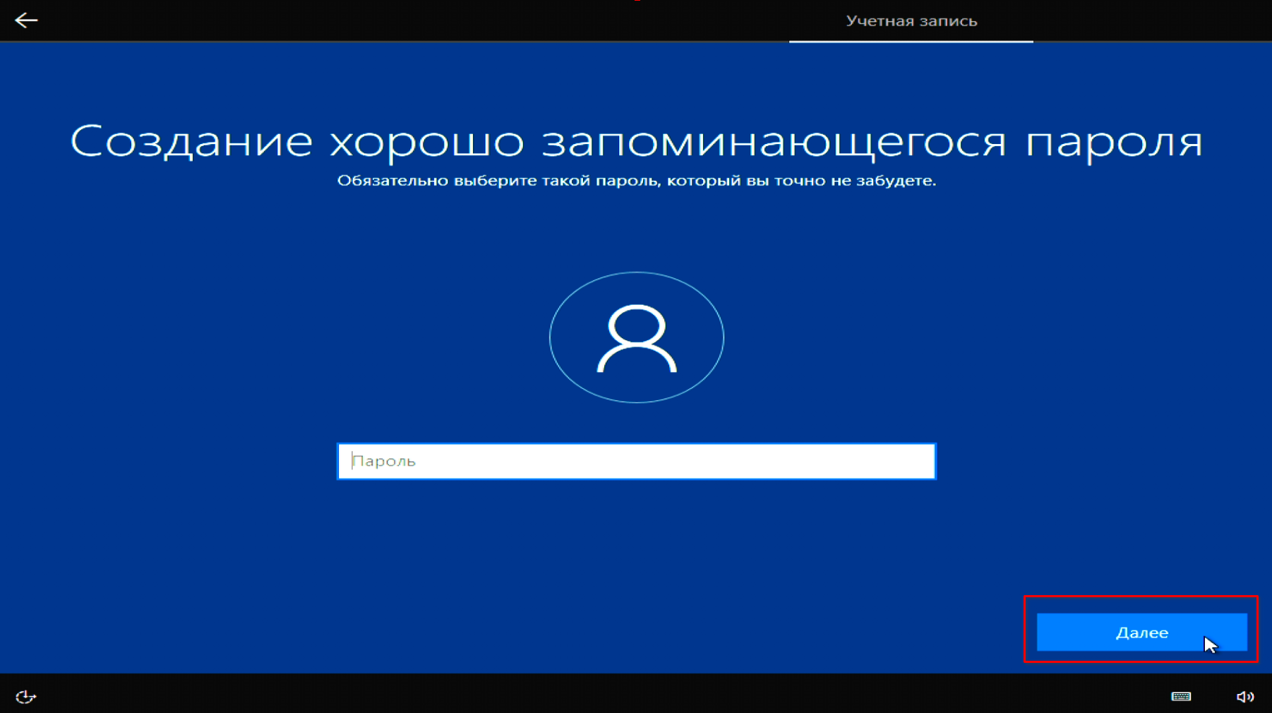Go back using the top-left arrow
The height and width of the screenshot is (713, 1272).
(x=26, y=20)
